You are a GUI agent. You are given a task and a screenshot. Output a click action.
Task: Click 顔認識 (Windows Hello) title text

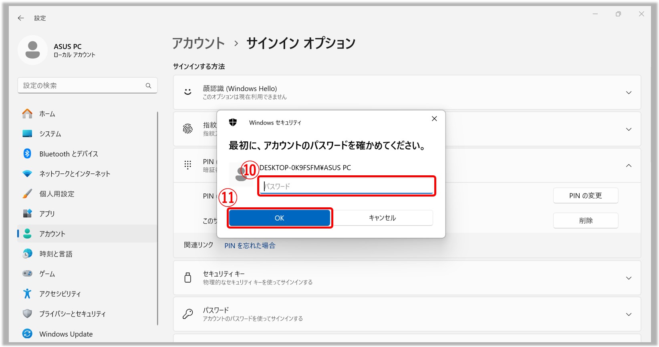[240, 88]
